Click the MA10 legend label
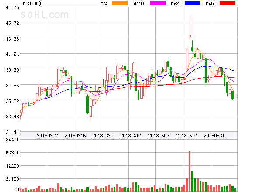Screen dimensions: 262x192 coord(138,3)
